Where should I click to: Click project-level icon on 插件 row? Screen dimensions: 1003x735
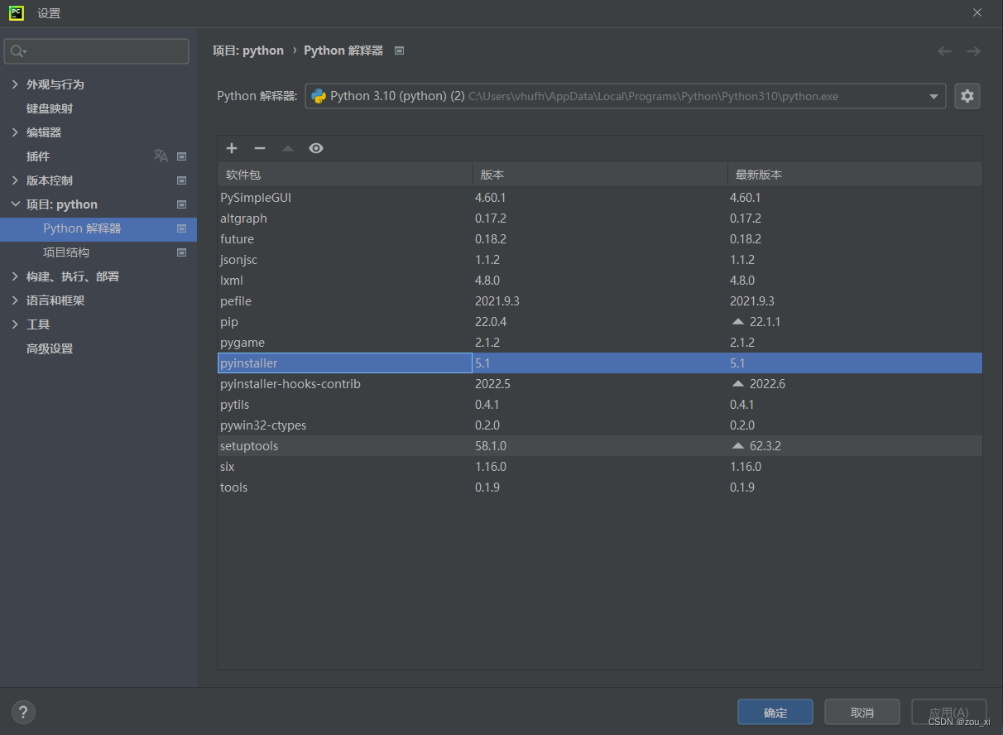coord(182,156)
